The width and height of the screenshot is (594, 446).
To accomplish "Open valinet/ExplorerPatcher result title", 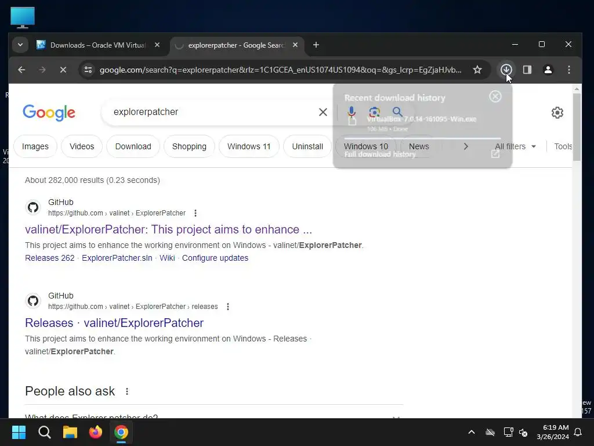I will (169, 229).
